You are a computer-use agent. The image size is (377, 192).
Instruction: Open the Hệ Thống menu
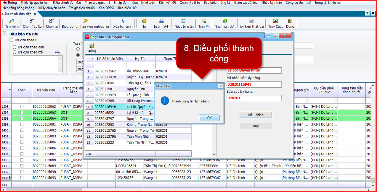[x=10, y=3]
